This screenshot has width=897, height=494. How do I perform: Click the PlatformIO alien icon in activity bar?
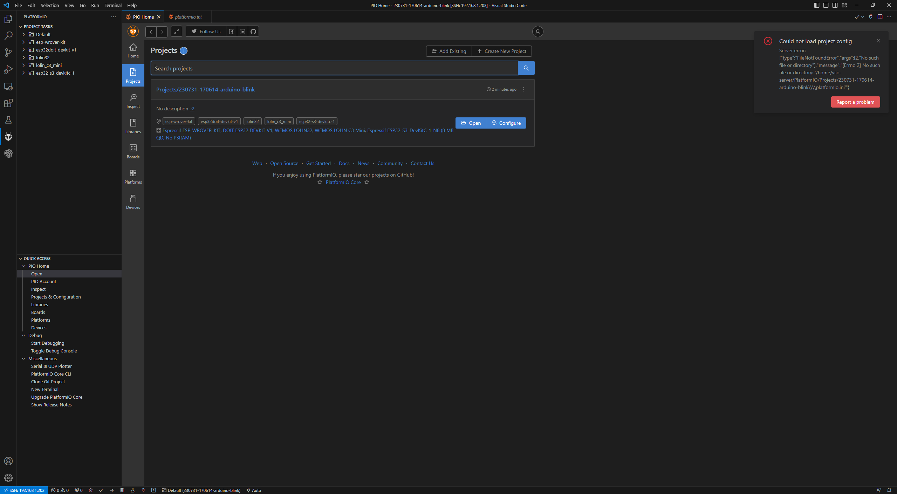point(8,137)
